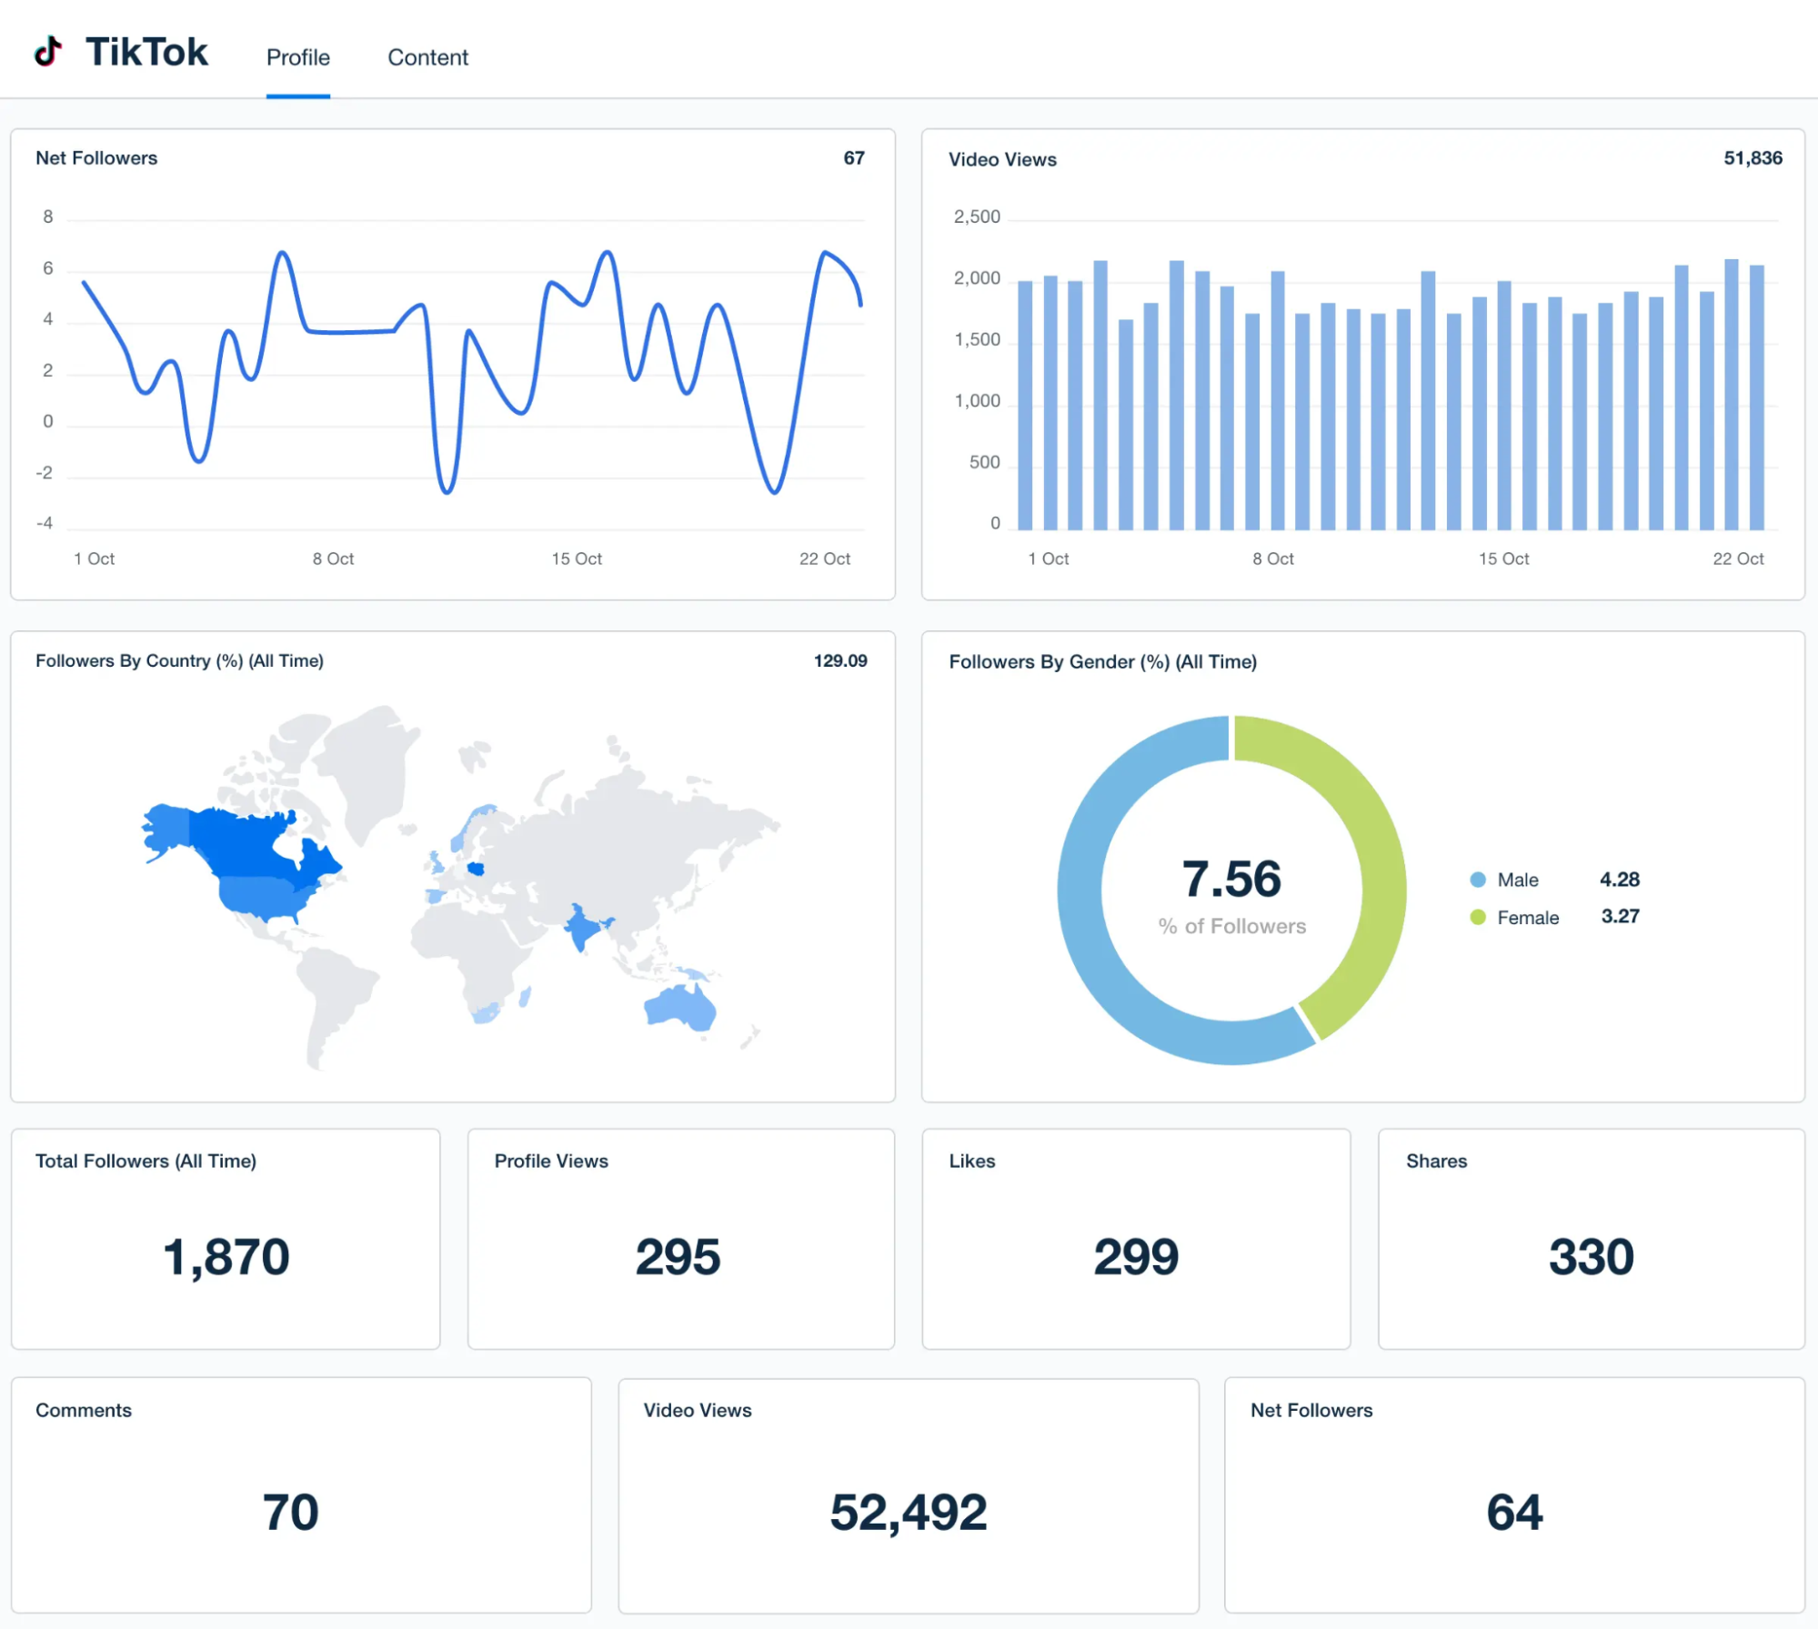
Task: Open the Total Followers (All Time) card
Action: pos(226,1239)
